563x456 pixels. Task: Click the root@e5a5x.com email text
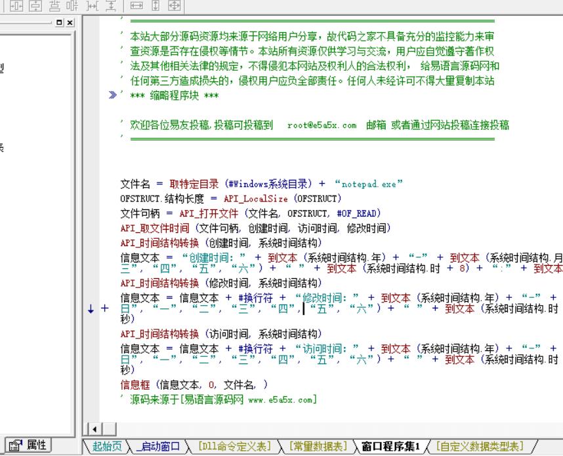click(322, 125)
